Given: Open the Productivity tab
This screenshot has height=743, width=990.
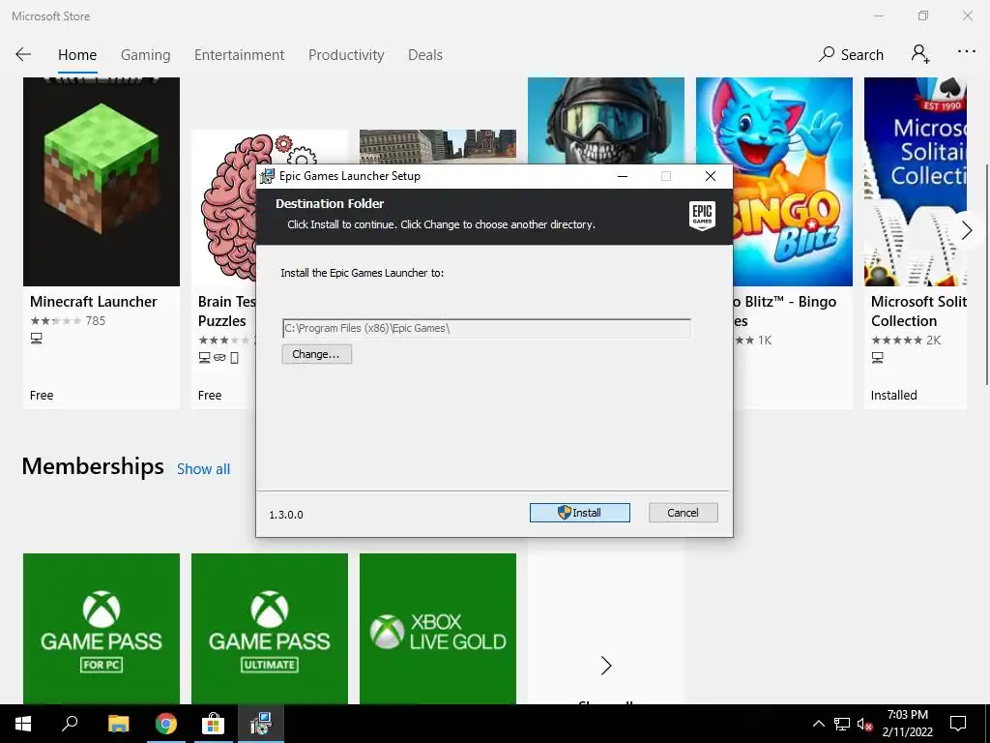Looking at the screenshot, I should click(x=346, y=55).
